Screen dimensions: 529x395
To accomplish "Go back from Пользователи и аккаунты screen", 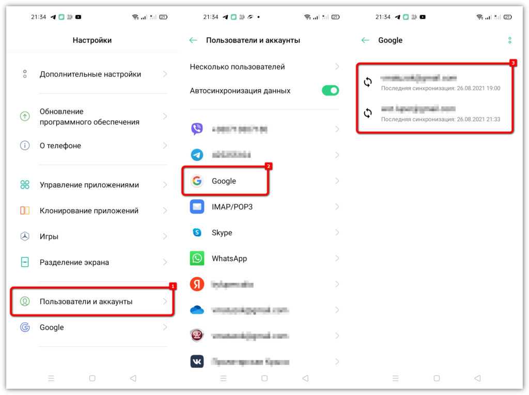I will point(193,40).
